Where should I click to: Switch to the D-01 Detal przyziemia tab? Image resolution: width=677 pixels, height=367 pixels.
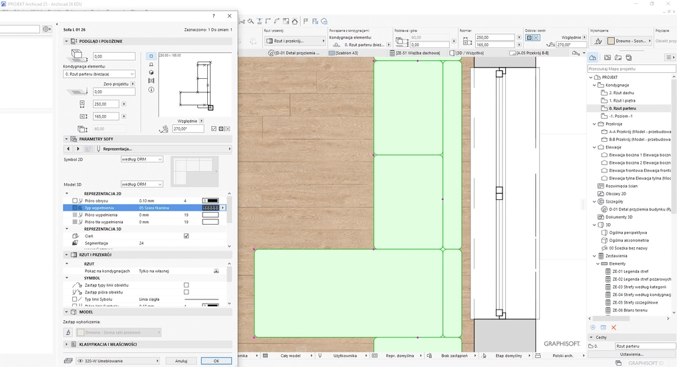point(294,53)
